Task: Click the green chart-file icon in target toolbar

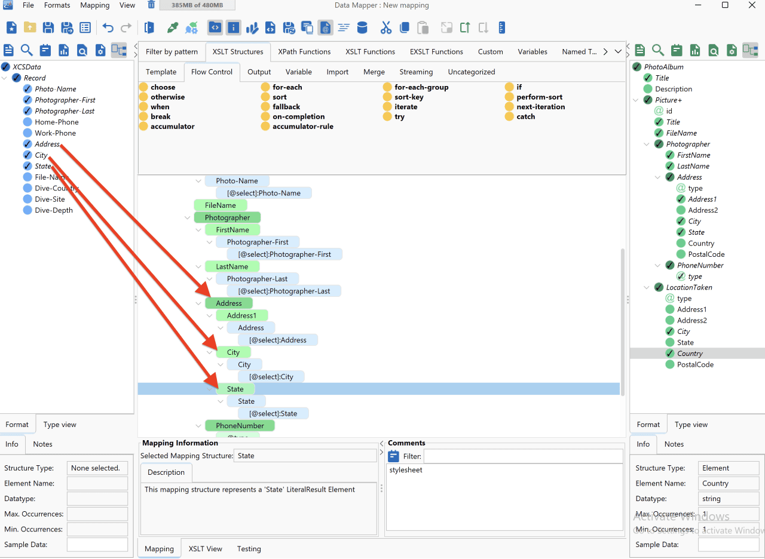Action: [695, 50]
